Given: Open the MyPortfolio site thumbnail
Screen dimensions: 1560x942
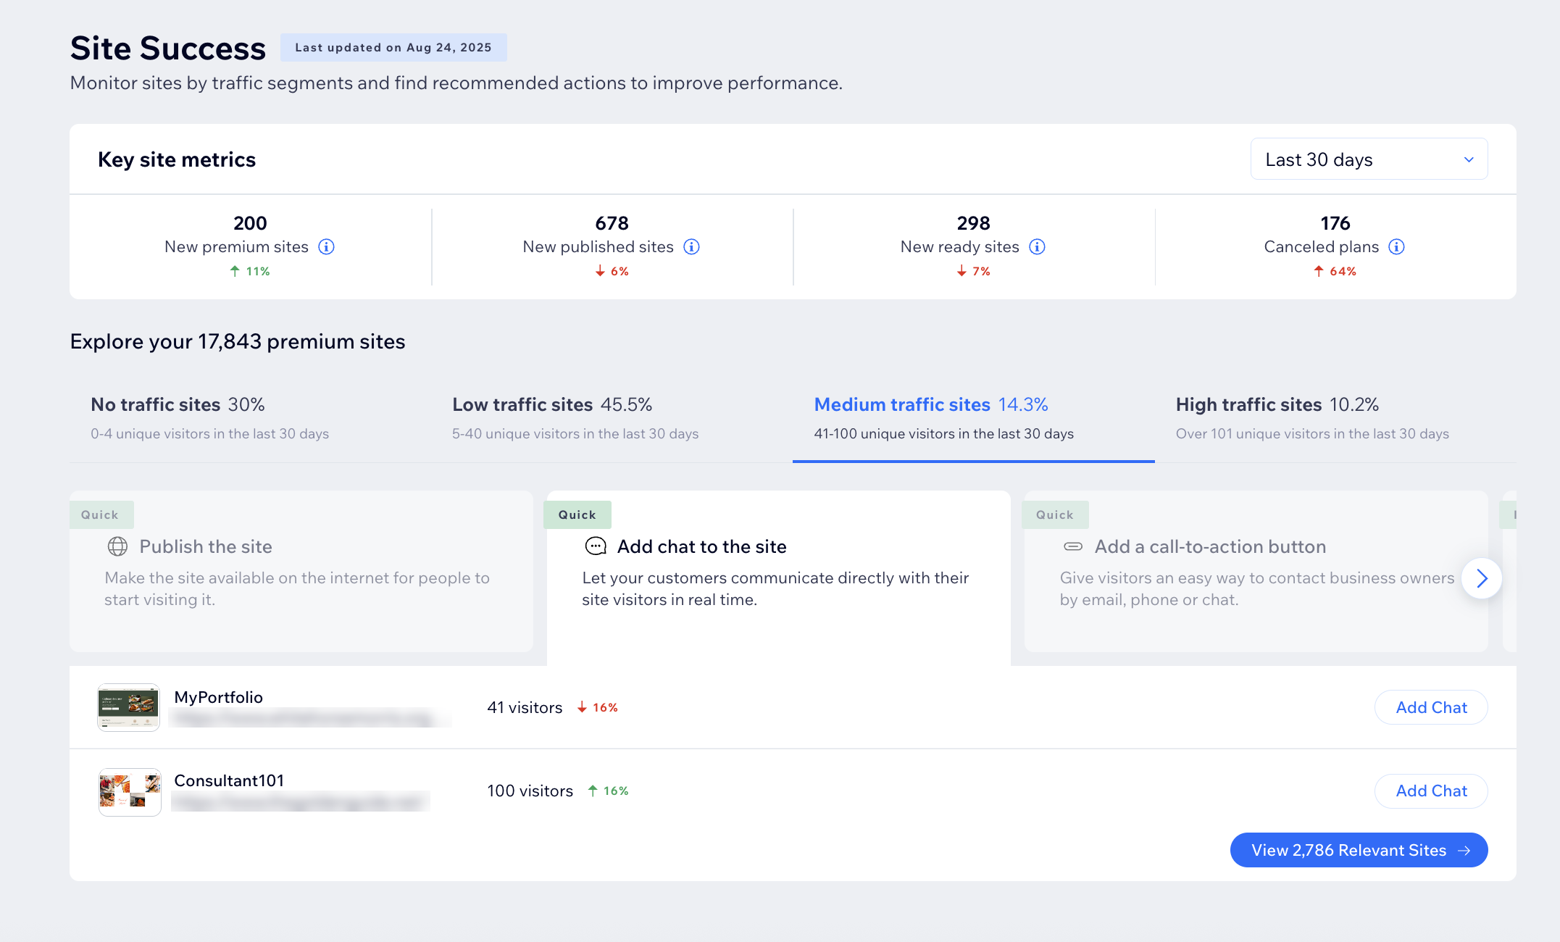Looking at the screenshot, I should point(129,707).
